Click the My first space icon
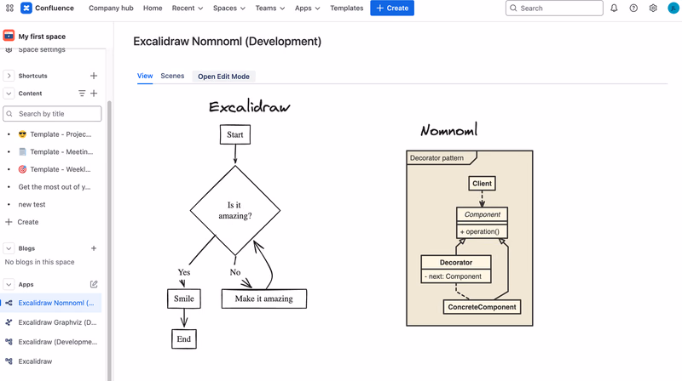The height and width of the screenshot is (381, 682). pyautogui.click(x=9, y=36)
